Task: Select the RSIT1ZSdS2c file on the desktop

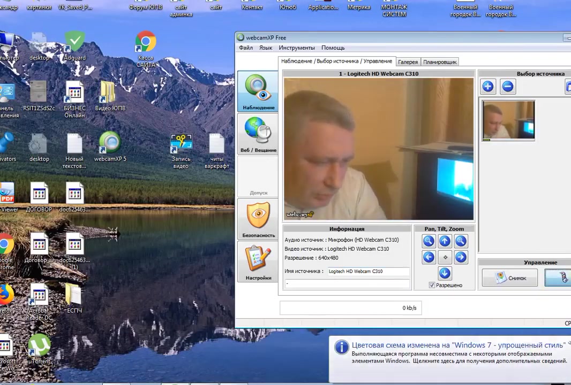Action: click(x=39, y=96)
